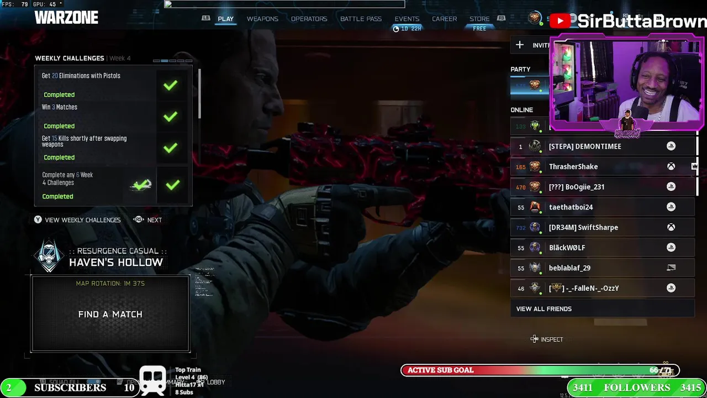Click the weekly challenges list scrollbar
This screenshot has height=398, width=707.
point(199,93)
